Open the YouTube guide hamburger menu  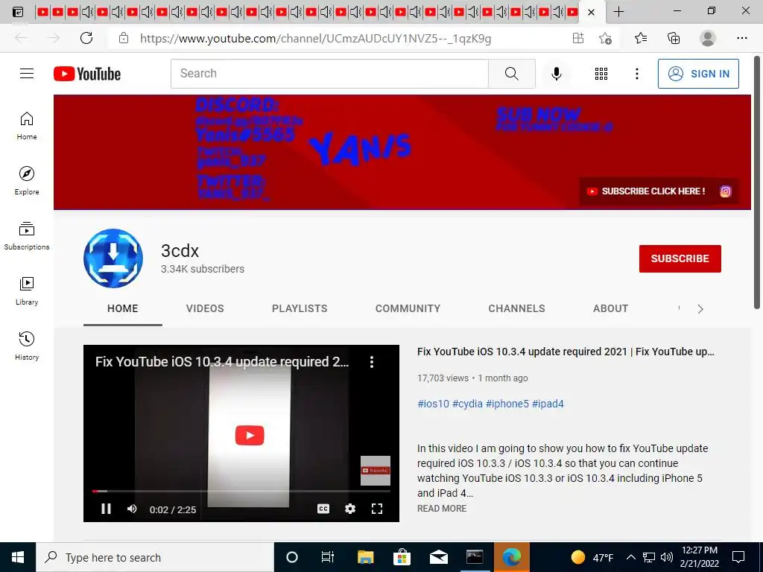click(x=27, y=74)
